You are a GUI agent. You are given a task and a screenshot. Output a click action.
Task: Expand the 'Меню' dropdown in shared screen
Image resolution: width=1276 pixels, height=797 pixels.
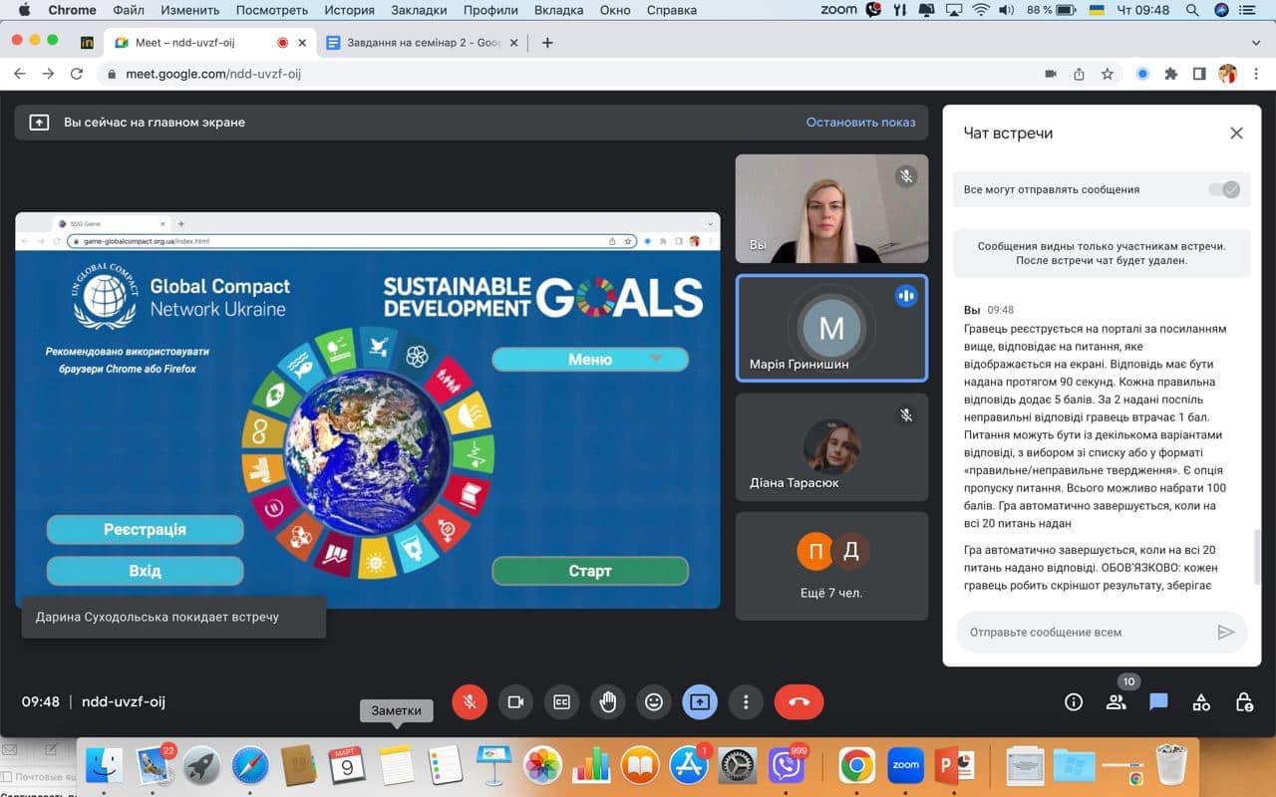coord(590,359)
